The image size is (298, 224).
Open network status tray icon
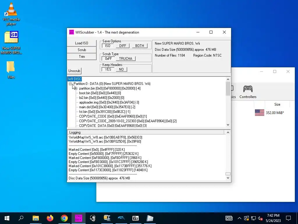pos(253,218)
